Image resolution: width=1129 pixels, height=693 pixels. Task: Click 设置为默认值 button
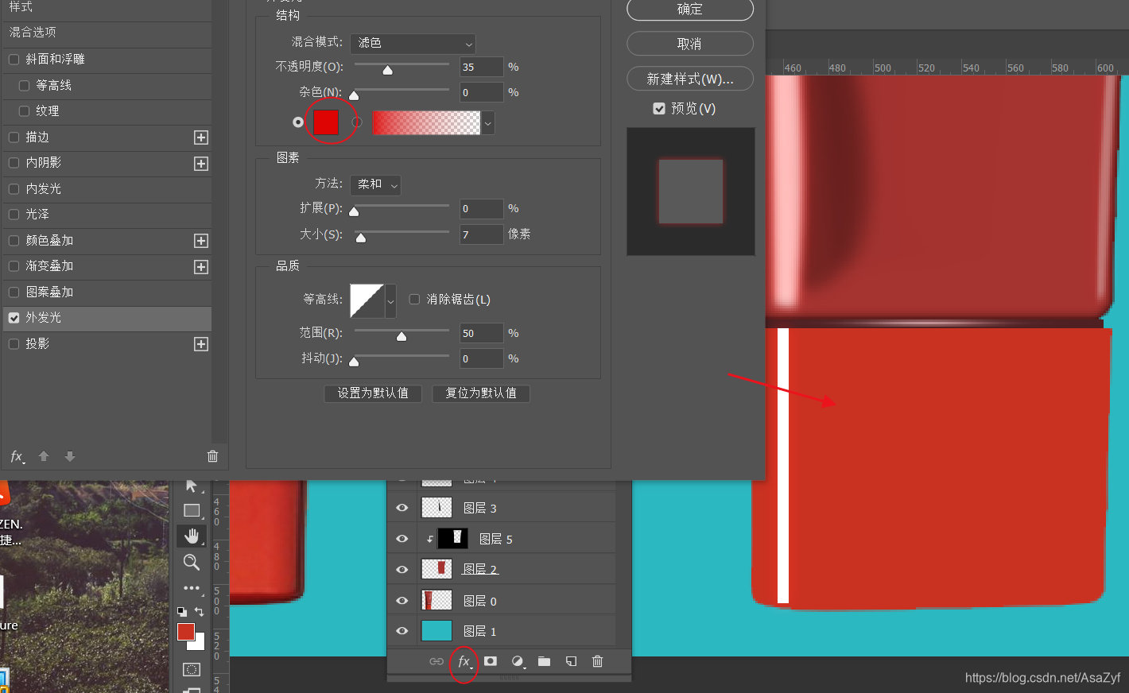coord(373,393)
